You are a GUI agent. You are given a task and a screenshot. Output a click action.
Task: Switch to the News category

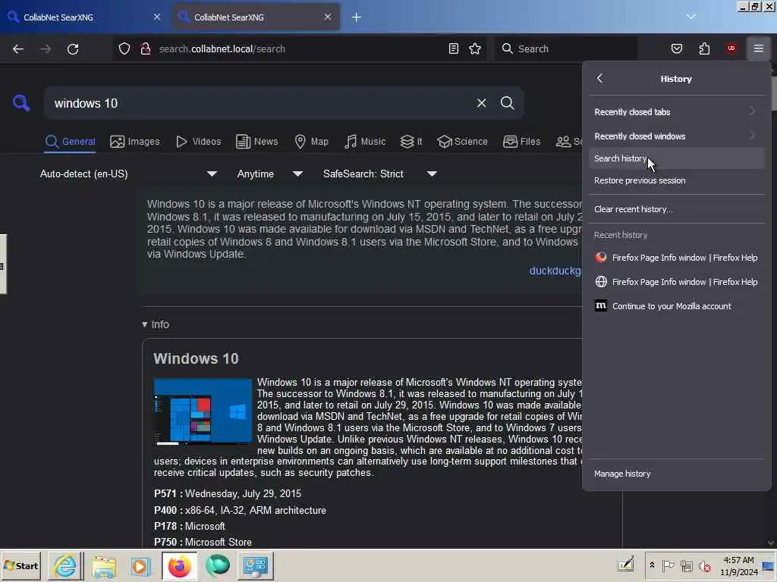coord(256,142)
